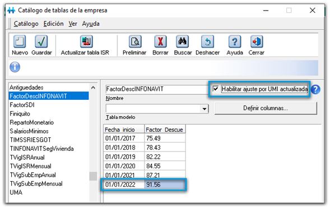
Task: Click the Factor Descue column header
Action: coord(165,130)
